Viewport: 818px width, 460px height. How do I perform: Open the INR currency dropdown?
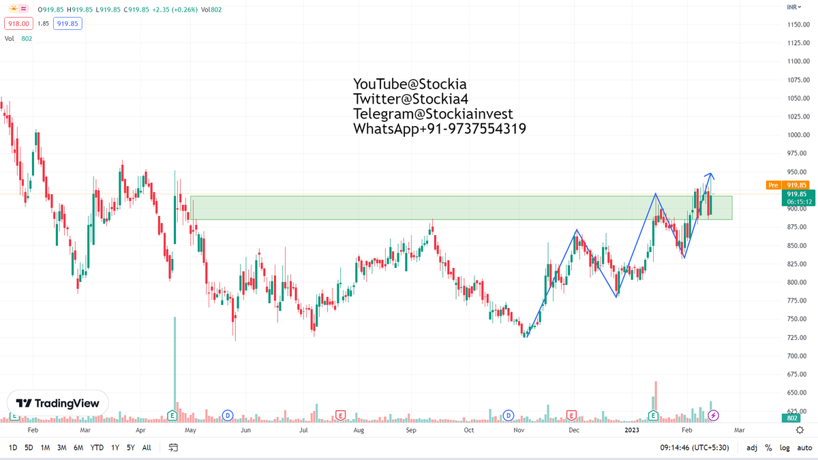click(x=793, y=7)
